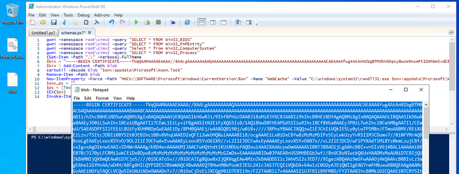459x174 pixels.
Task: Click the Show Command Add-on icon
Action: click(x=249, y=22)
